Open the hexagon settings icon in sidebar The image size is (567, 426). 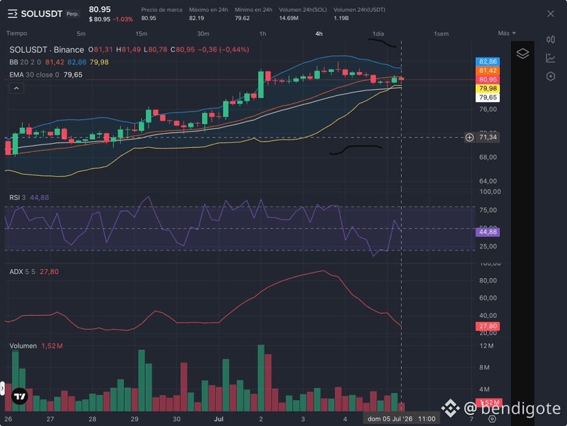point(551,76)
